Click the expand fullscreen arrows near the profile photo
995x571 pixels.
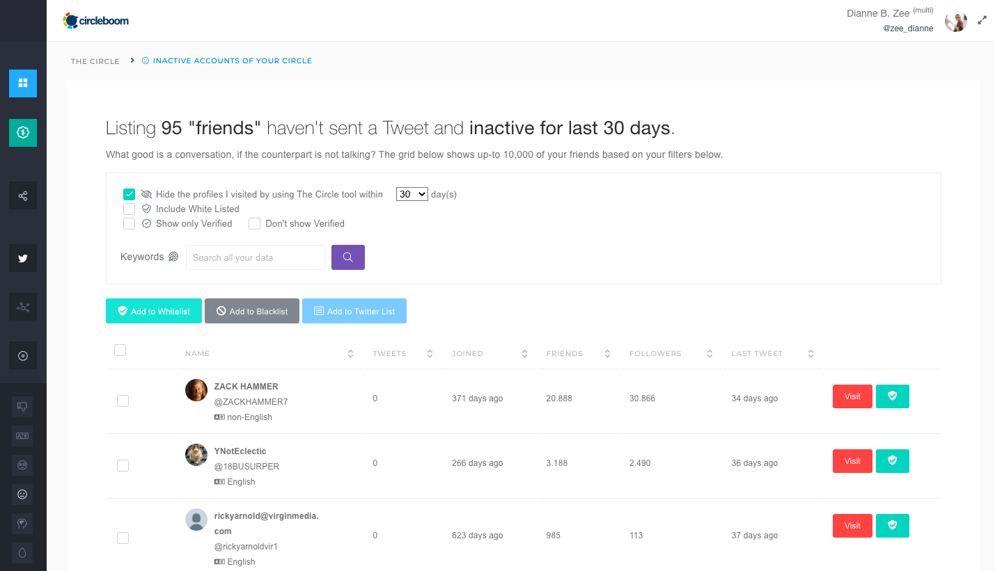[982, 19]
